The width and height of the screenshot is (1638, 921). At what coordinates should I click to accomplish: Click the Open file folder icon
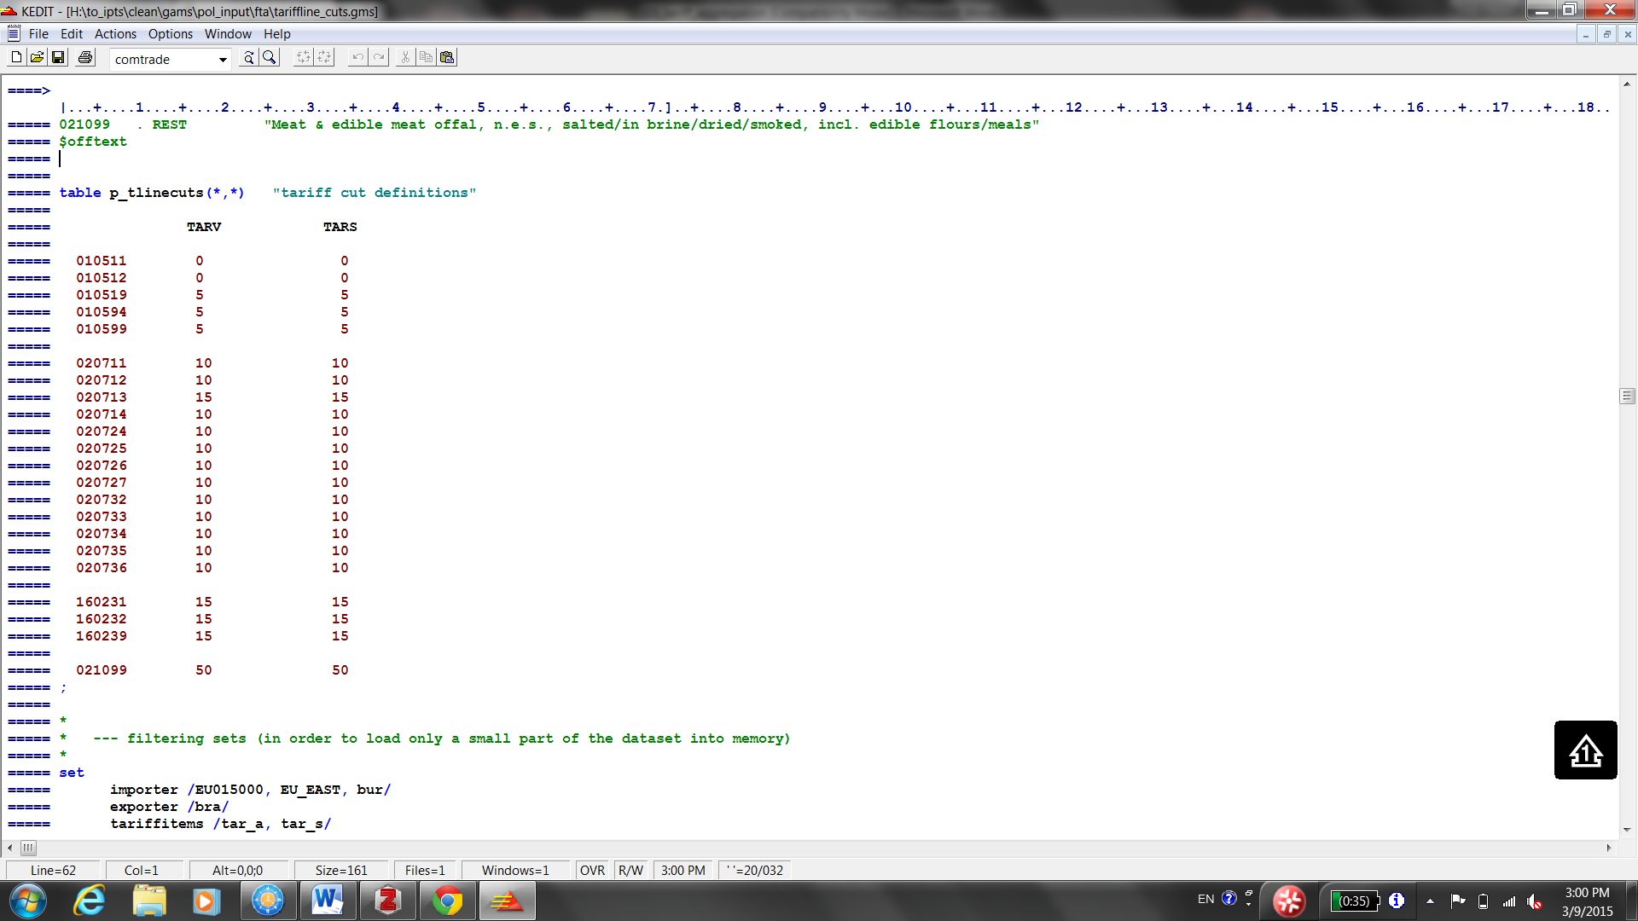[37, 57]
